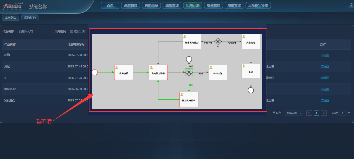Close the flowchart dialog
354x159 pixels.
coord(260,29)
